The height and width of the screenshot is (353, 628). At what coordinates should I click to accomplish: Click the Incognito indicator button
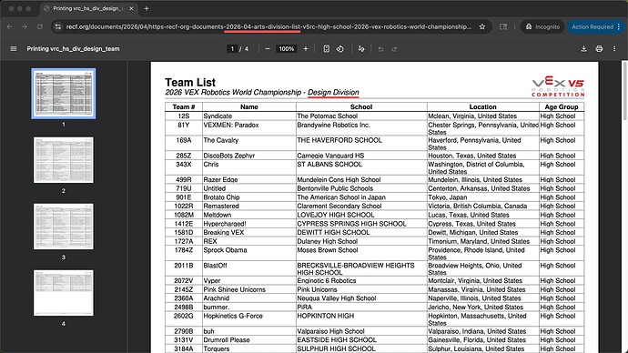(542, 26)
